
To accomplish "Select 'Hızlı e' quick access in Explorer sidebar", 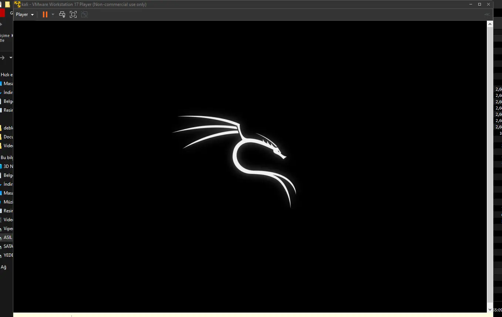I will [x=7, y=75].
